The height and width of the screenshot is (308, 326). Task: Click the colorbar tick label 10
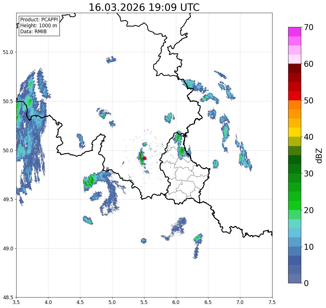[309, 247]
